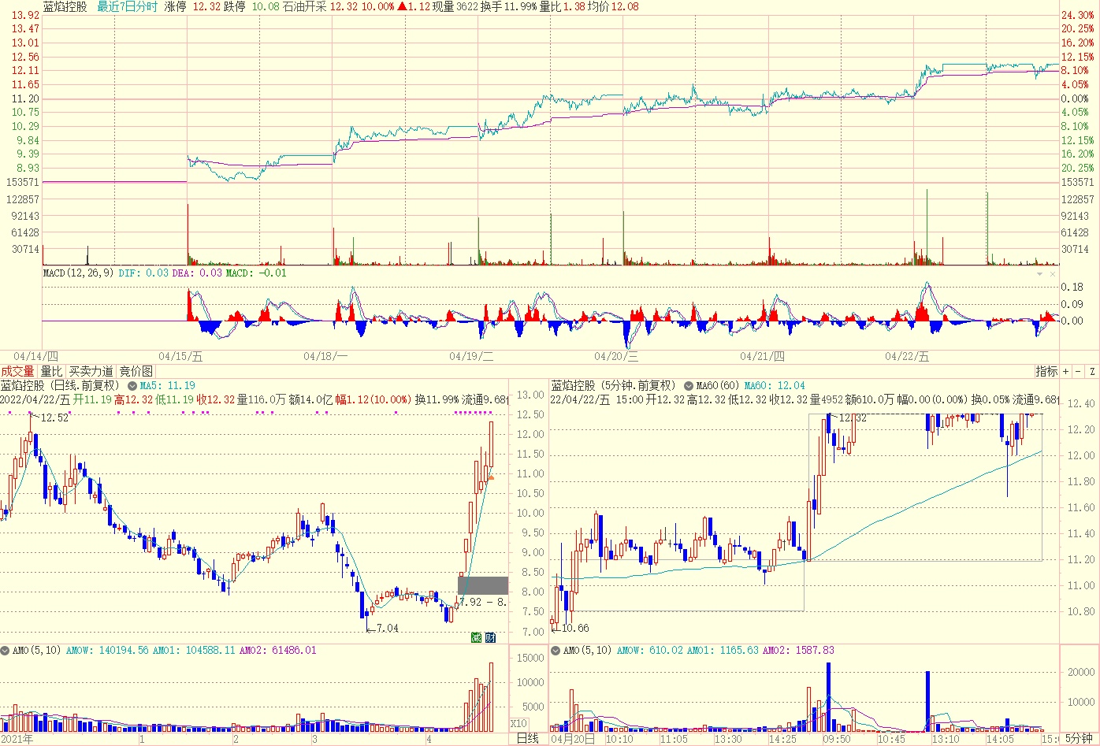Click the 2021年 label on daily time axis
The width and height of the screenshot is (1100, 746).
click(17, 739)
